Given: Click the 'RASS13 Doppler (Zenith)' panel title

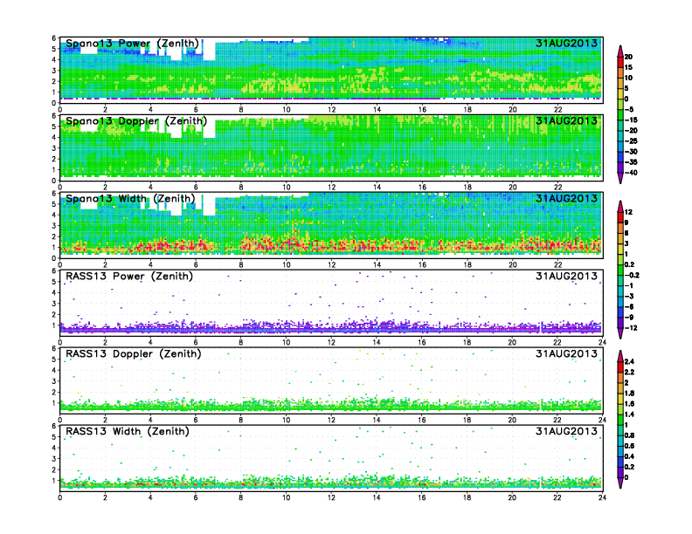Looking at the screenshot, I should [134, 353].
